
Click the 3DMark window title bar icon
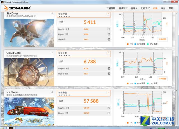click(2, 2)
